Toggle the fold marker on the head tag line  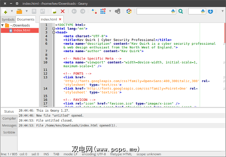53,32
